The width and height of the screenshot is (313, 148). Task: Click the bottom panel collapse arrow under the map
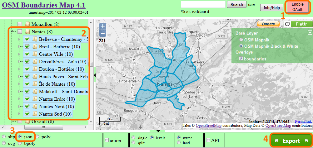pos(158,131)
